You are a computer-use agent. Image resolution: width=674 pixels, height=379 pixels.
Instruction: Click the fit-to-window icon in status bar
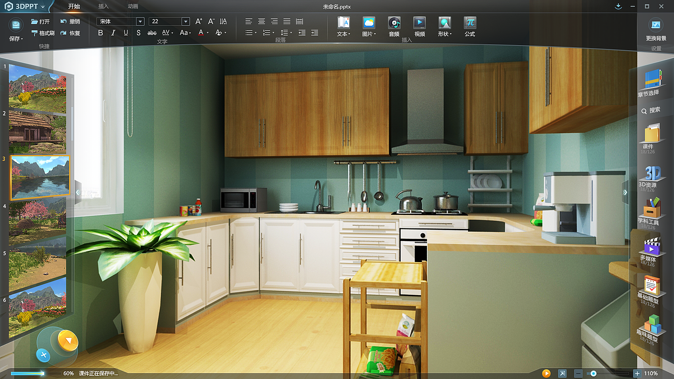tap(562, 373)
